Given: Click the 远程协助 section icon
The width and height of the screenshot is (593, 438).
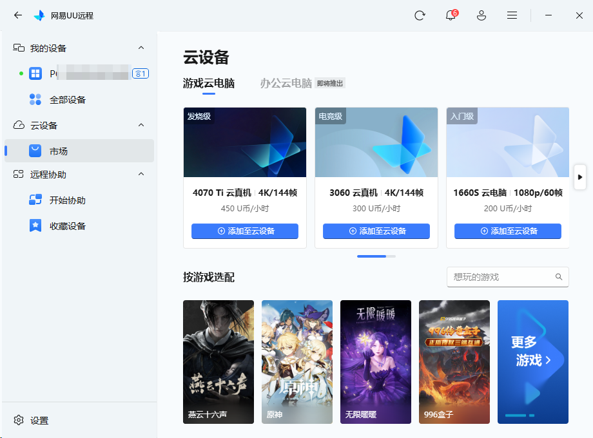Looking at the screenshot, I should 19,174.
